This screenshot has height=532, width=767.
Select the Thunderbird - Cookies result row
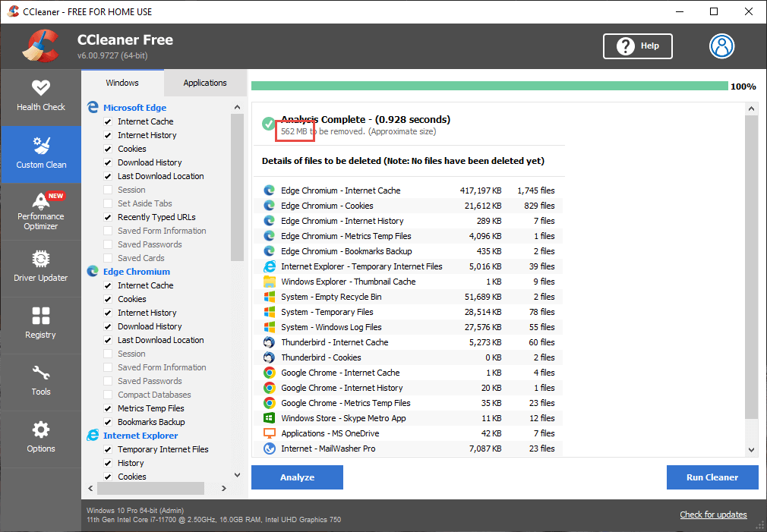click(x=408, y=357)
